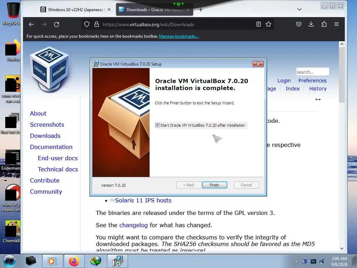
Task: Select the Downloads – Oracle VM VirtualBox tab
Action: [x=154, y=9]
